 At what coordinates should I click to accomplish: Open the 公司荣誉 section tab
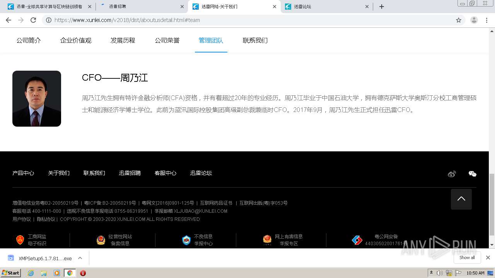pos(167,40)
